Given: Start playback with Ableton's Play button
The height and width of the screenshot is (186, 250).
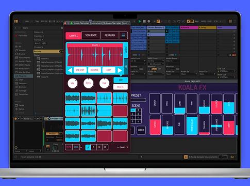Looking at the screenshot, I should point(140,21).
